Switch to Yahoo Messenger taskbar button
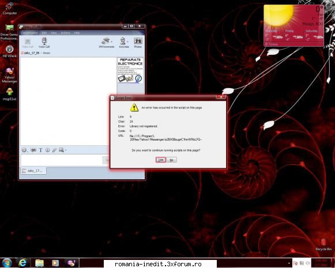The width and height of the screenshot is (335, 268). pyautogui.click(x=71, y=263)
